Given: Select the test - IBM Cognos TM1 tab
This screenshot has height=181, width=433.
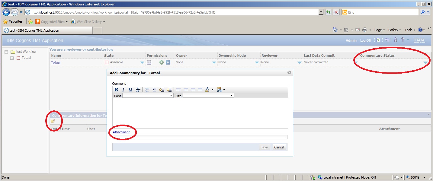Looking at the screenshot, I should click(48, 30).
